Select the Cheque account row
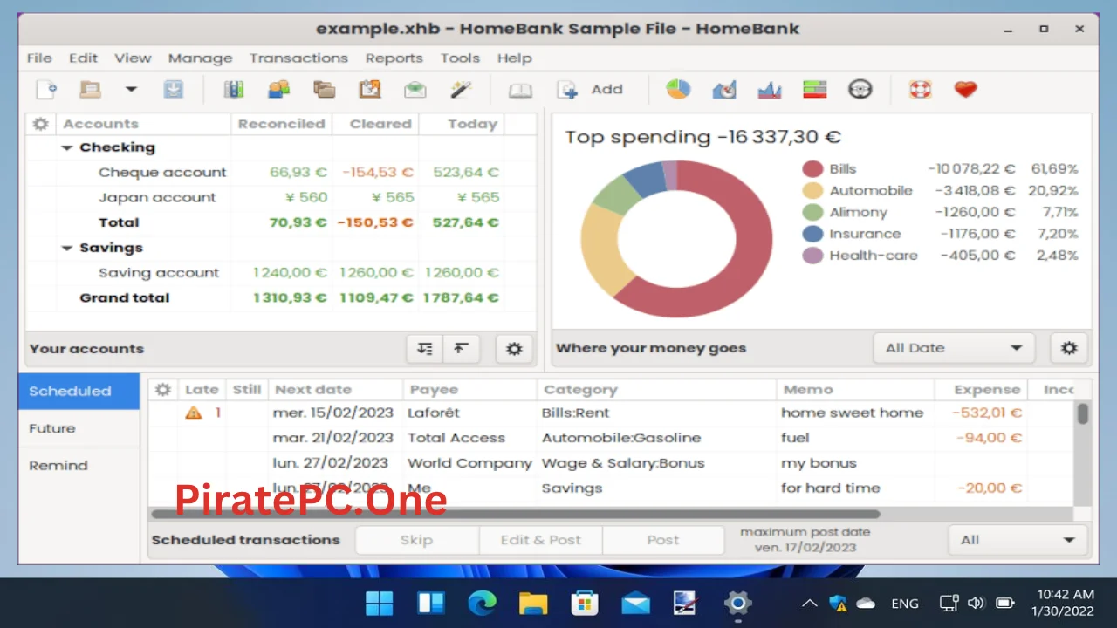The image size is (1117, 628). click(x=281, y=173)
